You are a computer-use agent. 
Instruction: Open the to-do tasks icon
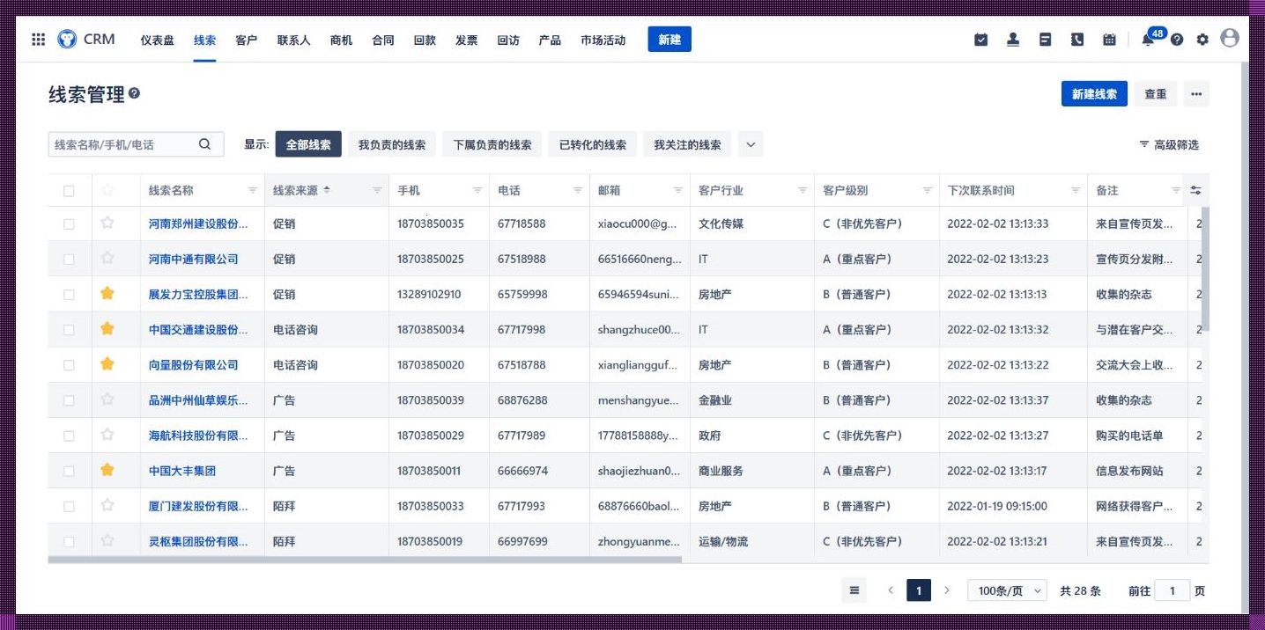coord(980,39)
